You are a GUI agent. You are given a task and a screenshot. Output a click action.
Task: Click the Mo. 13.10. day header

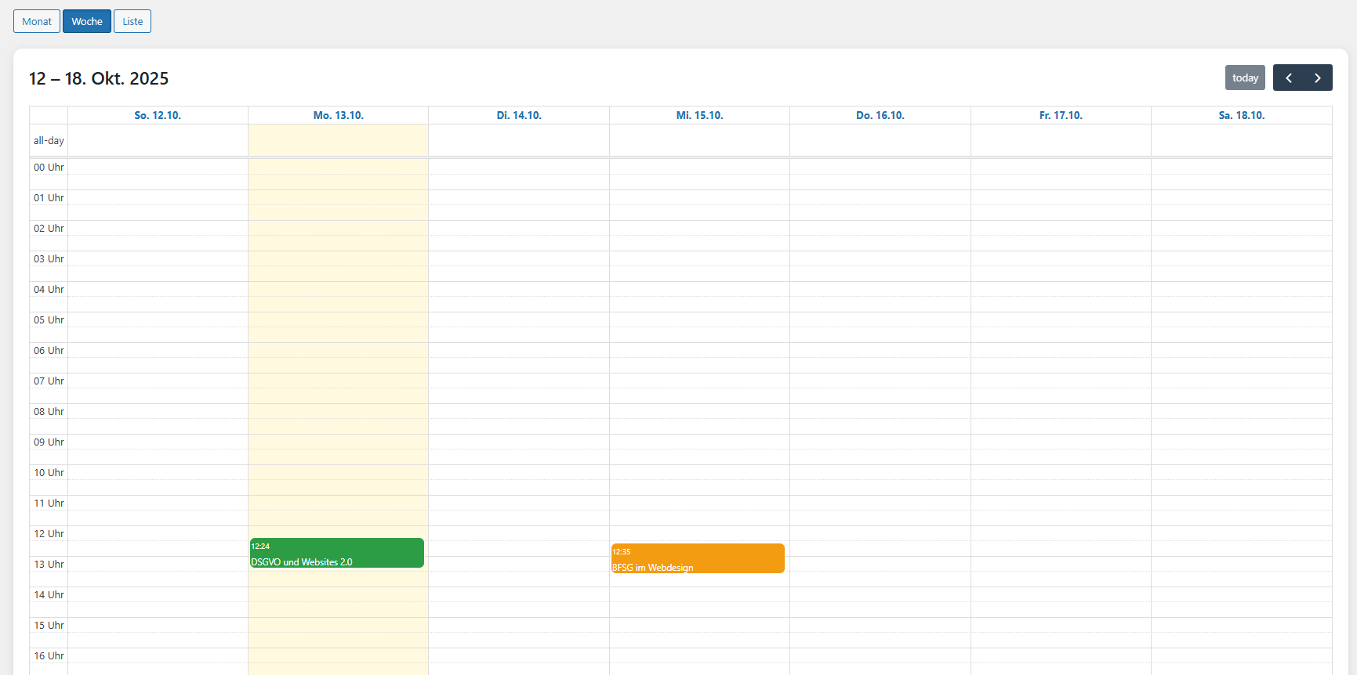338,115
